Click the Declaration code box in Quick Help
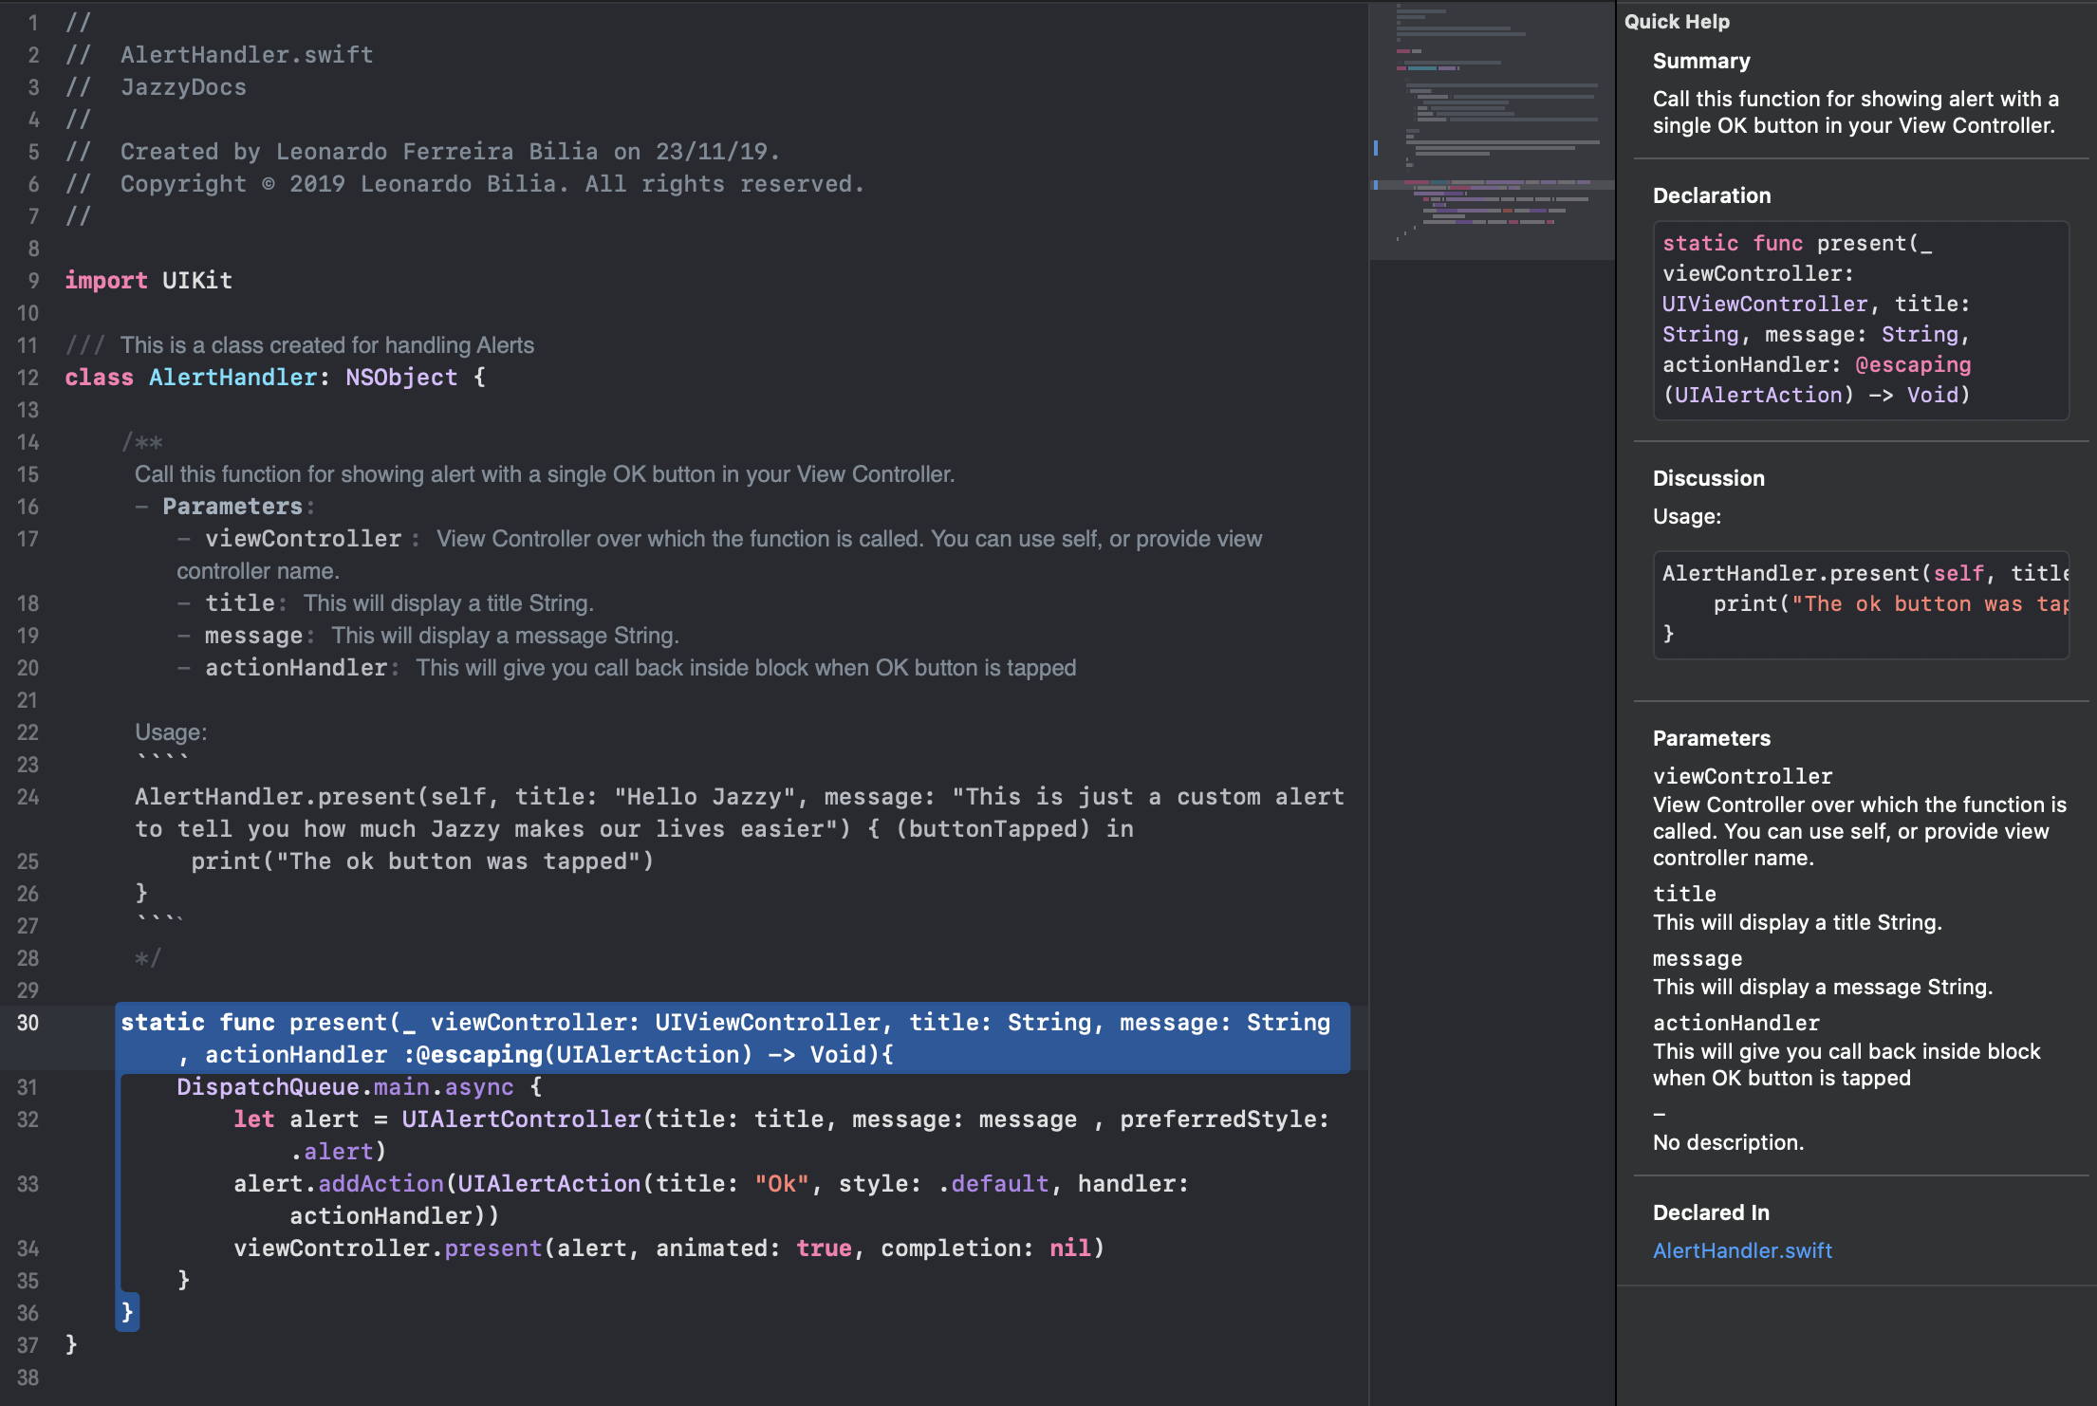This screenshot has height=1406, width=2097. coord(1860,320)
